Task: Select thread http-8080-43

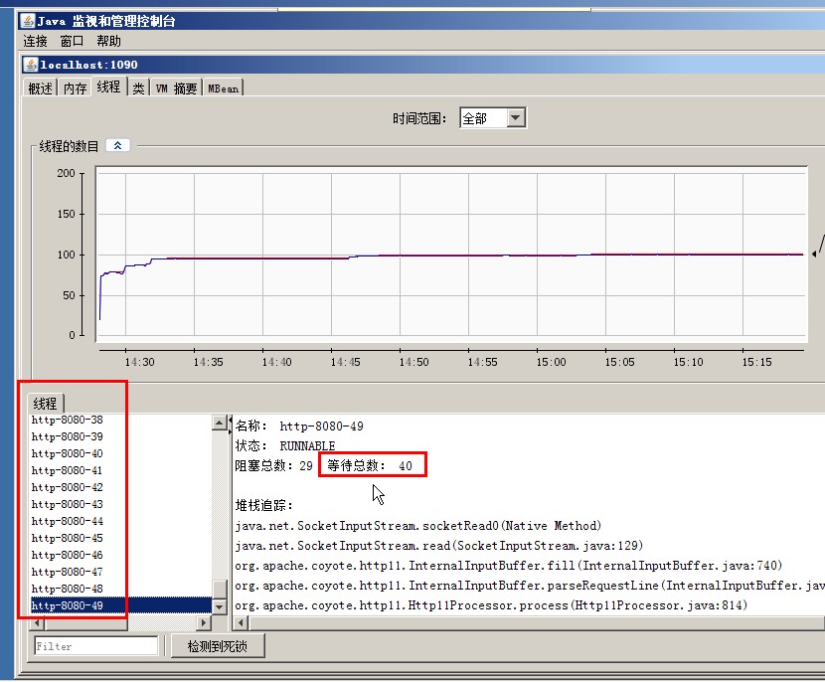Action: pyautogui.click(x=121, y=504)
